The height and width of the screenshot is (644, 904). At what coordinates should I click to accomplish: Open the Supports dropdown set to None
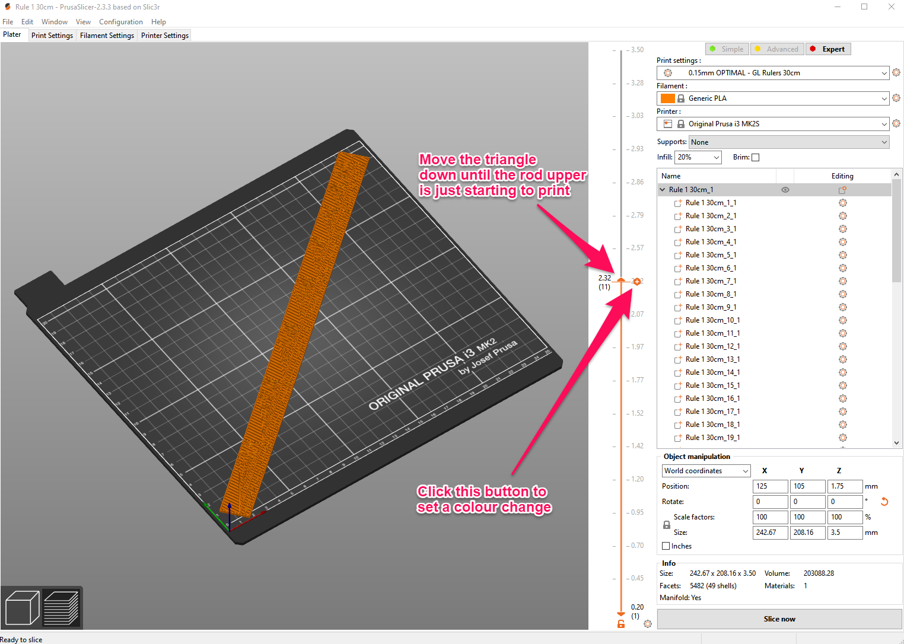click(x=789, y=142)
